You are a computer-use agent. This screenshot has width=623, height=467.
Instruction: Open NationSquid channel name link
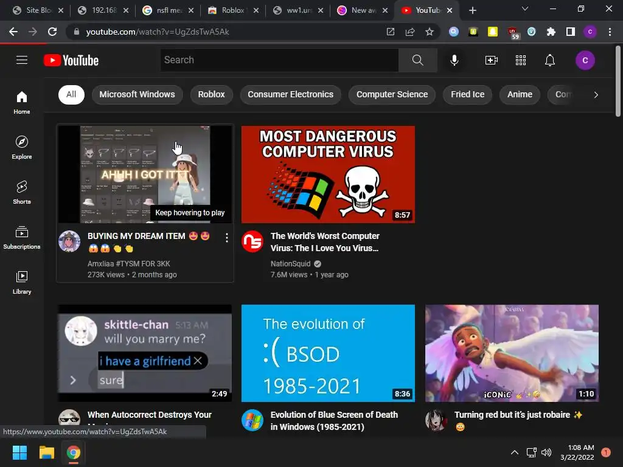pyautogui.click(x=290, y=264)
